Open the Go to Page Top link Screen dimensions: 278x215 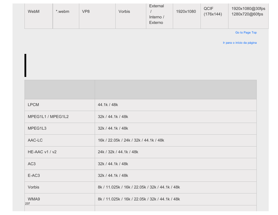pyautogui.click(x=246, y=32)
